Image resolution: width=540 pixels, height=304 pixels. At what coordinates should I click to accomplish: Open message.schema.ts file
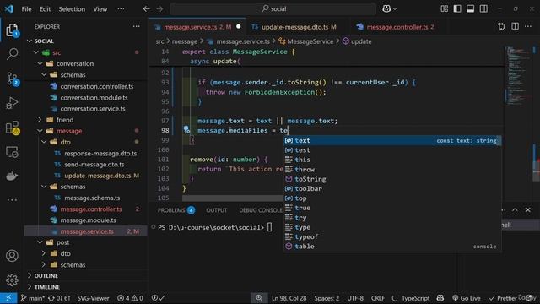tap(92, 198)
